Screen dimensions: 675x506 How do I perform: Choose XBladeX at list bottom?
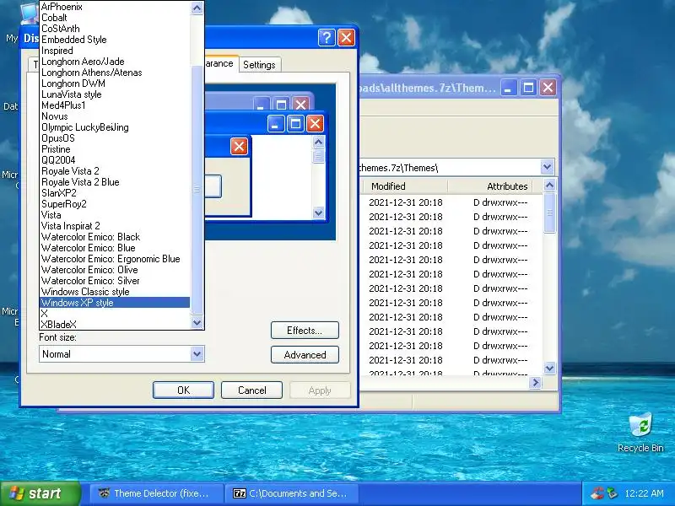[115, 325]
